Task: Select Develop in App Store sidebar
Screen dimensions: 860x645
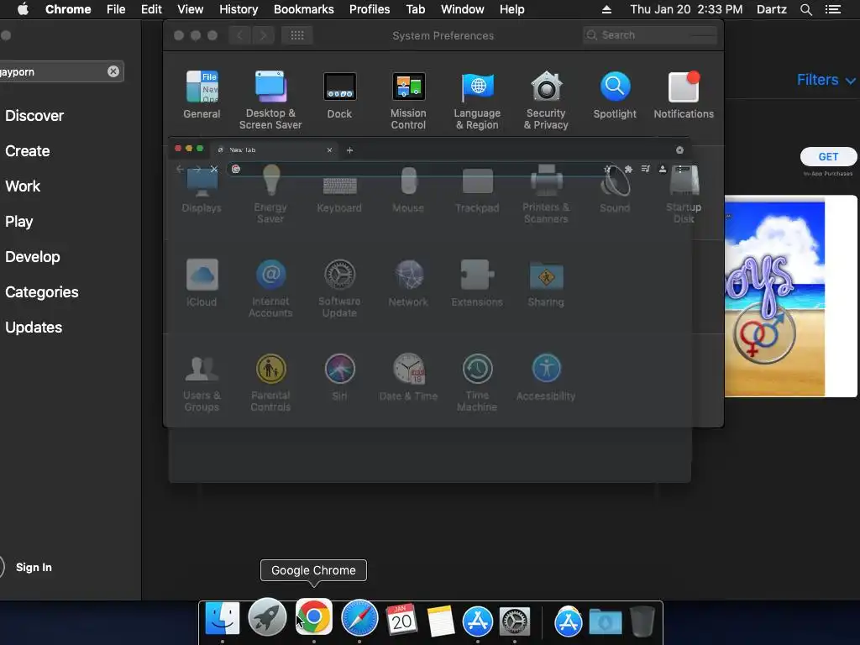Action: (x=33, y=257)
